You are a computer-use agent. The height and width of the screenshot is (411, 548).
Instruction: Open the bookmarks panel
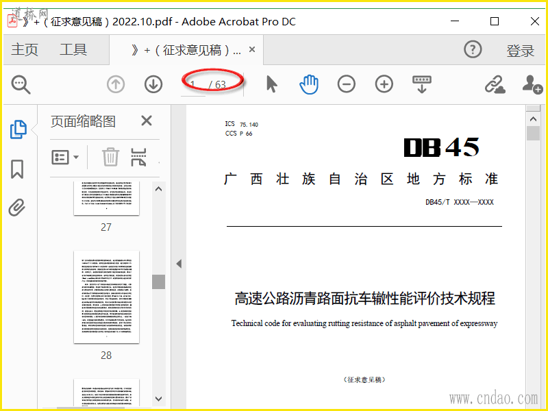(x=17, y=169)
